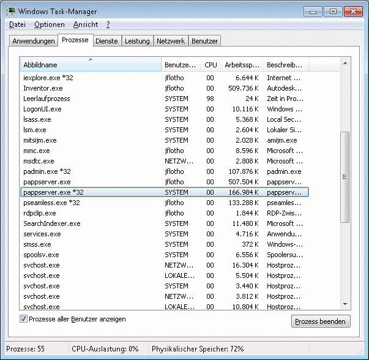Maximize the Task-Manager window

(x=333, y=11)
